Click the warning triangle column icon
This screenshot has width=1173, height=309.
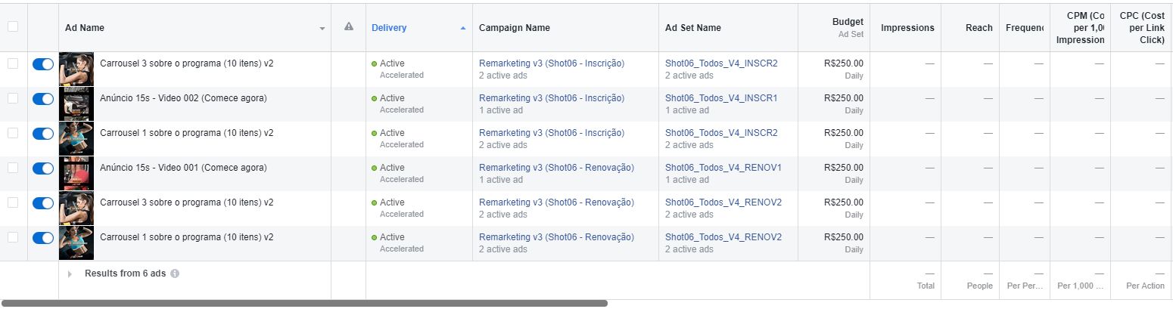pos(348,27)
